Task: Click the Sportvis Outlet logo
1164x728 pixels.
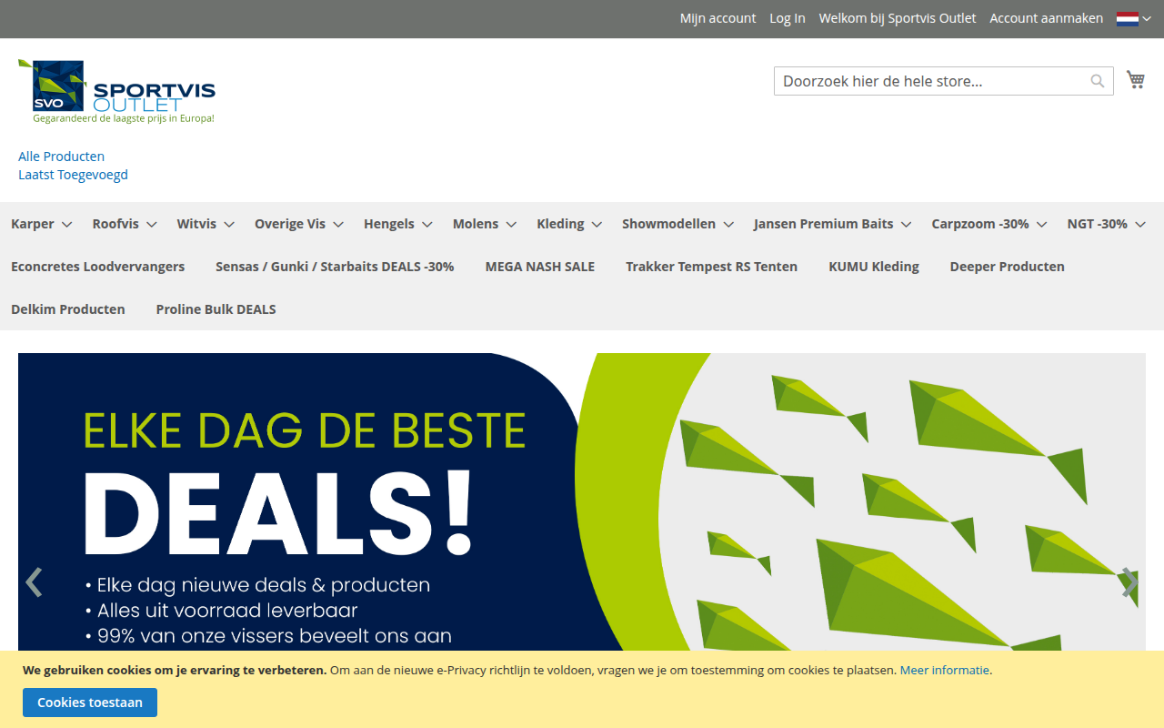Action: click(116, 91)
